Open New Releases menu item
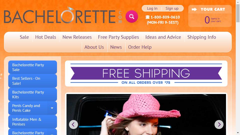 coord(77,37)
